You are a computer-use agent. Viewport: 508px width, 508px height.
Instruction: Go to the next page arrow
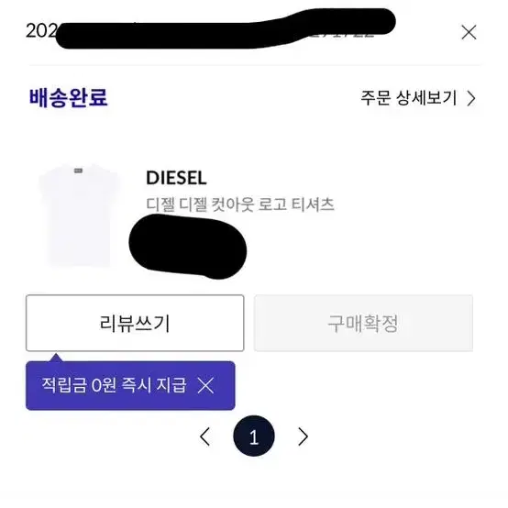click(303, 436)
